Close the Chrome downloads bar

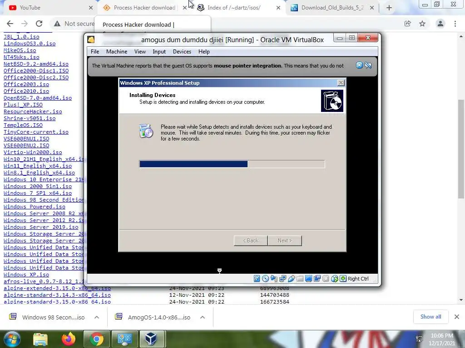point(457,317)
